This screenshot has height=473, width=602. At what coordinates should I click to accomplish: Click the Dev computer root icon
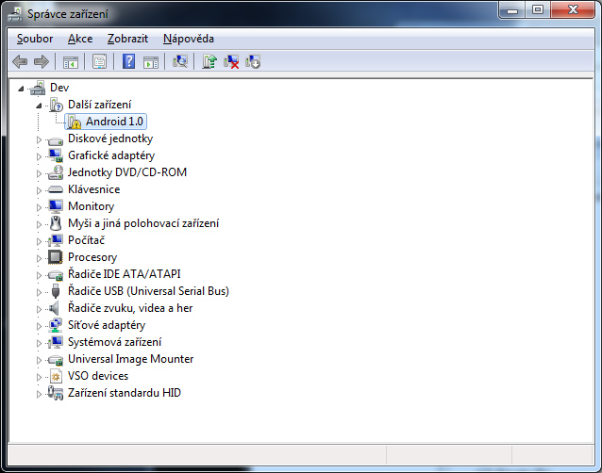[x=38, y=88]
